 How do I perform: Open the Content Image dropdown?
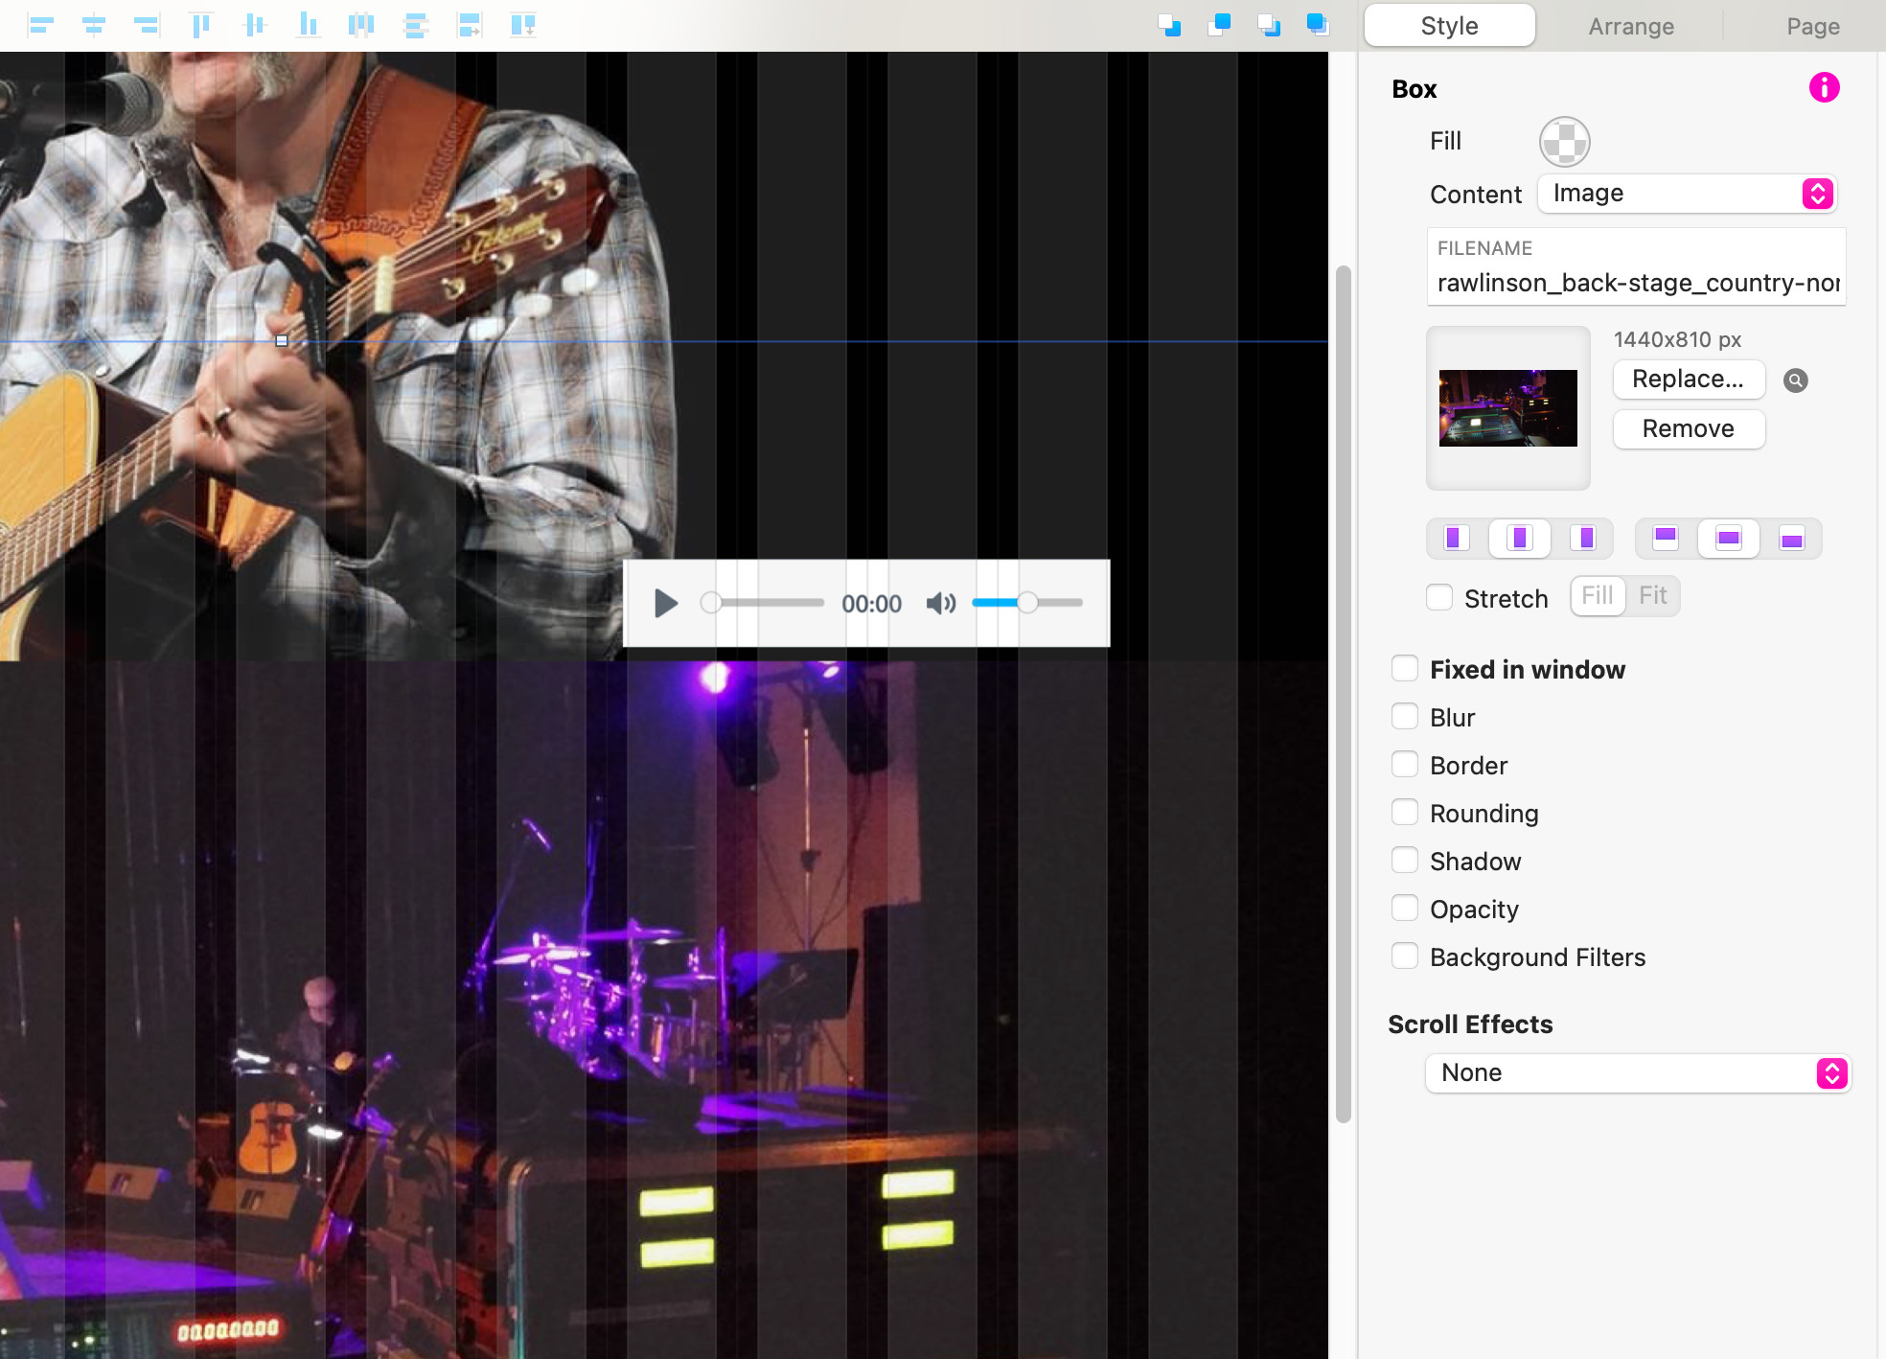1687,194
